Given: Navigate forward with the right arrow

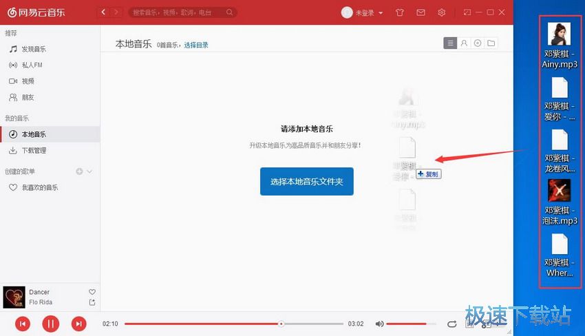Looking at the screenshot, I should coord(116,12).
